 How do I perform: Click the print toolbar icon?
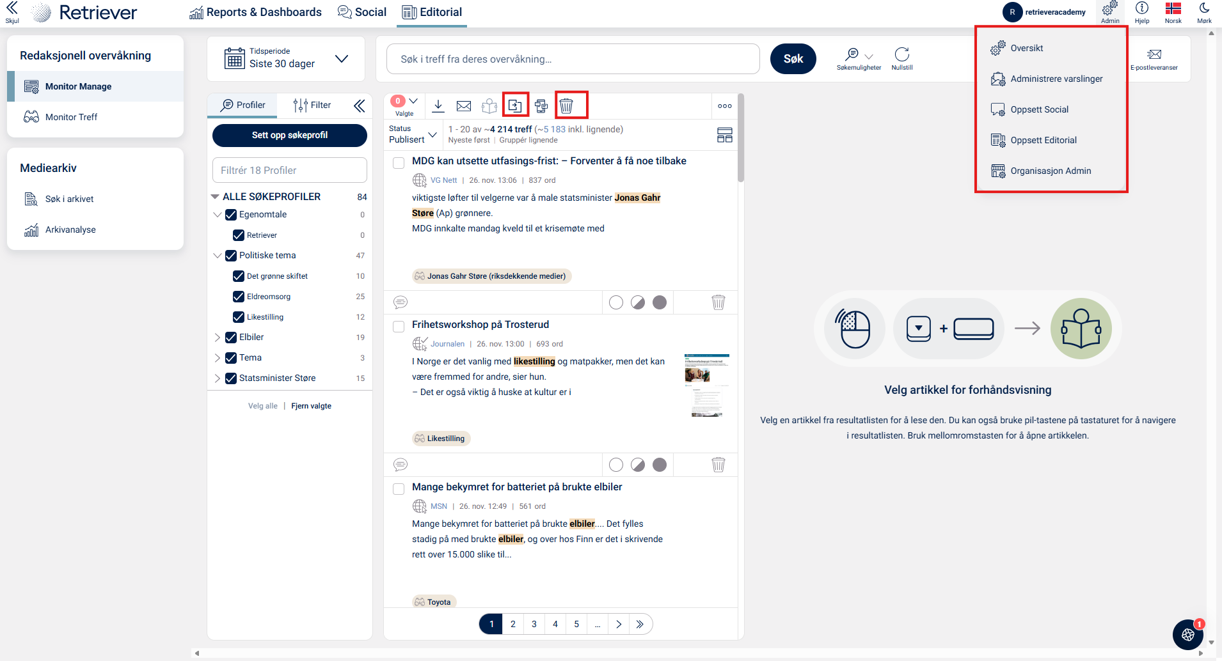pos(541,105)
